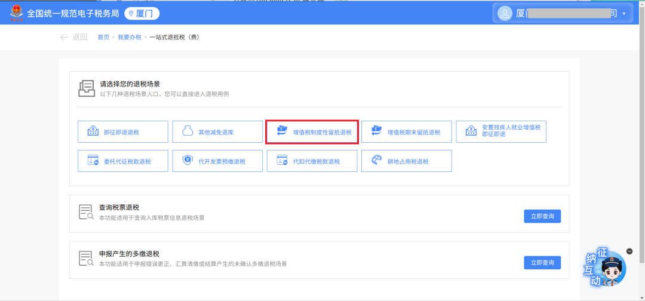Expand the account dropdown arrow

point(624,14)
